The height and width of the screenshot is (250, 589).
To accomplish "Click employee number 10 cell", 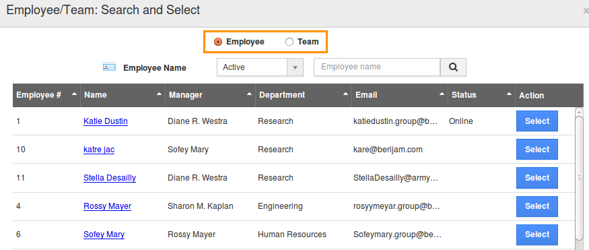I will [21, 149].
